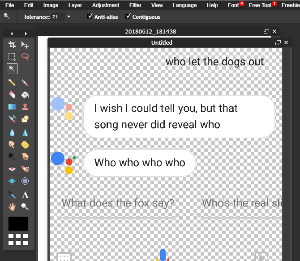Image resolution: width=300 pixels, height=261 pixels.
Task: Select the Drawing shape tool
Action: pyautogui.click(x=25, y=119)
